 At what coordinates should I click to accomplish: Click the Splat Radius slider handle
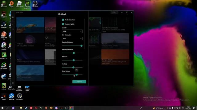click(77, 75)
